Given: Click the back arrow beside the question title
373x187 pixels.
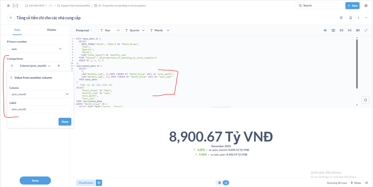Looking at the screenshot, I should 11,18.
